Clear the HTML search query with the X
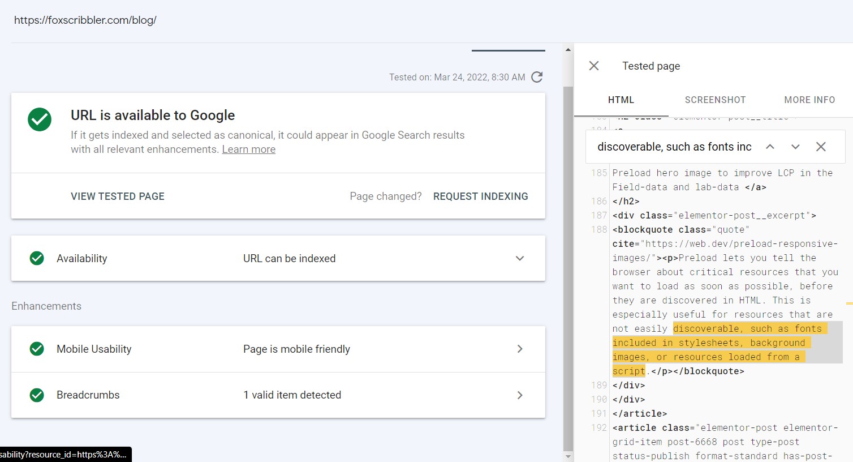Viewport: 853px width, 462px height. tap(821, 146)
